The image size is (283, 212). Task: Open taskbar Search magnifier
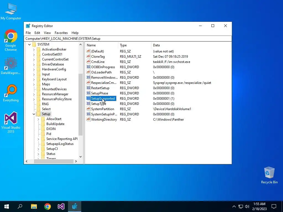(20, 206)
